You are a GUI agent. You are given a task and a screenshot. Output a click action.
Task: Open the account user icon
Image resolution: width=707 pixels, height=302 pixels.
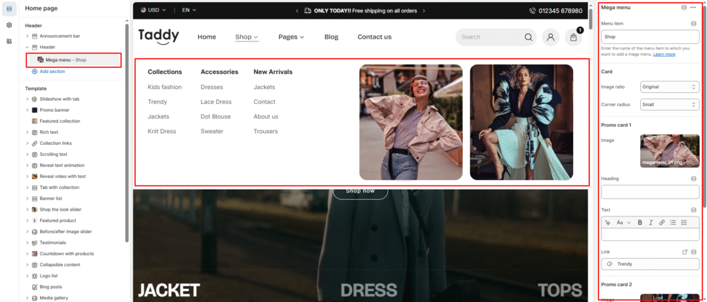550,37
